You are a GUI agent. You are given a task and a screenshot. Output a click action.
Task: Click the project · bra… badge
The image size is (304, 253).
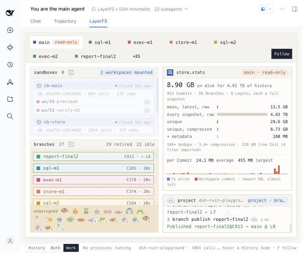tap(267, 200)
